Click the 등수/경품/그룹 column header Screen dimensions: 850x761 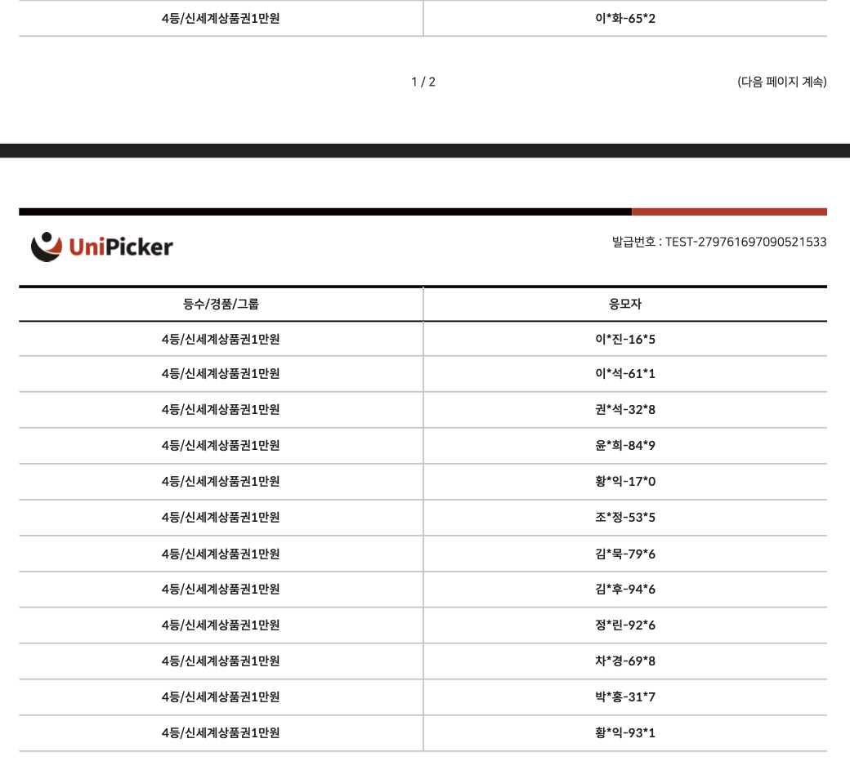(x=221, y=304)
